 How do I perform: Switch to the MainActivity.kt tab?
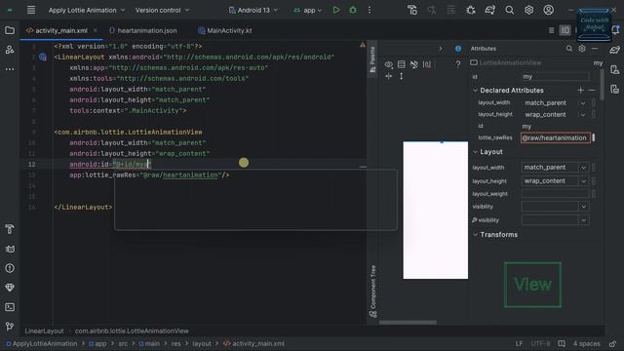[225, 30]
